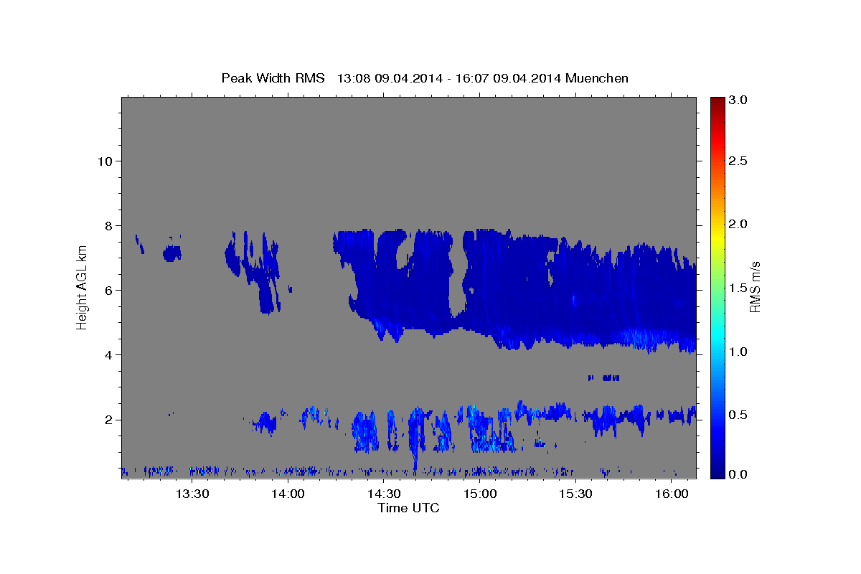Click the '13:30' time axis label
This screenshot has width=861, height=574.
[x=192, y=494]
